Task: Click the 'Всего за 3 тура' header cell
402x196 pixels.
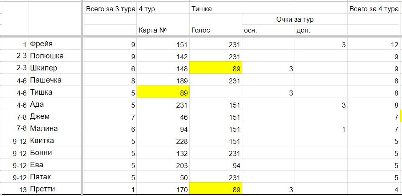Action: point(110,8)
